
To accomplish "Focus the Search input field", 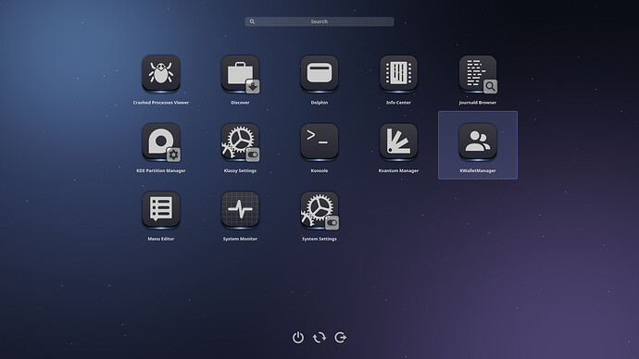I will (x=319, y=21).
